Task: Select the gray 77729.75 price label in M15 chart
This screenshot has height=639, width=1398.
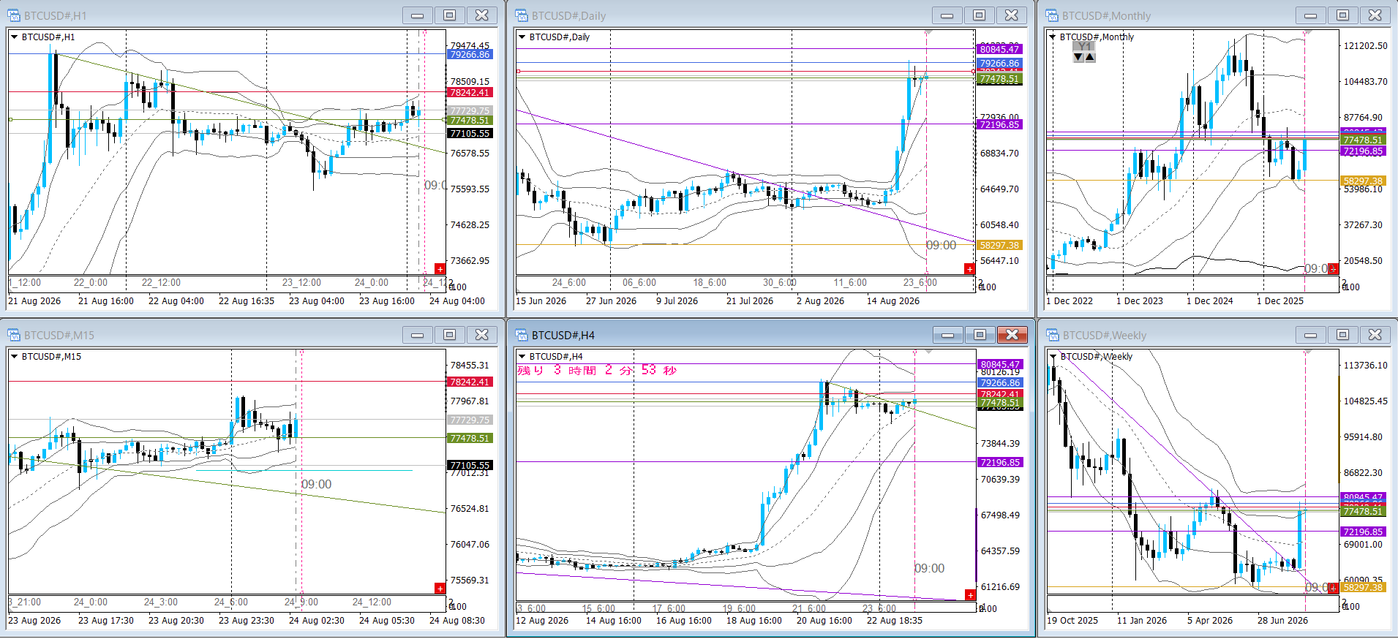Action: 470,420
